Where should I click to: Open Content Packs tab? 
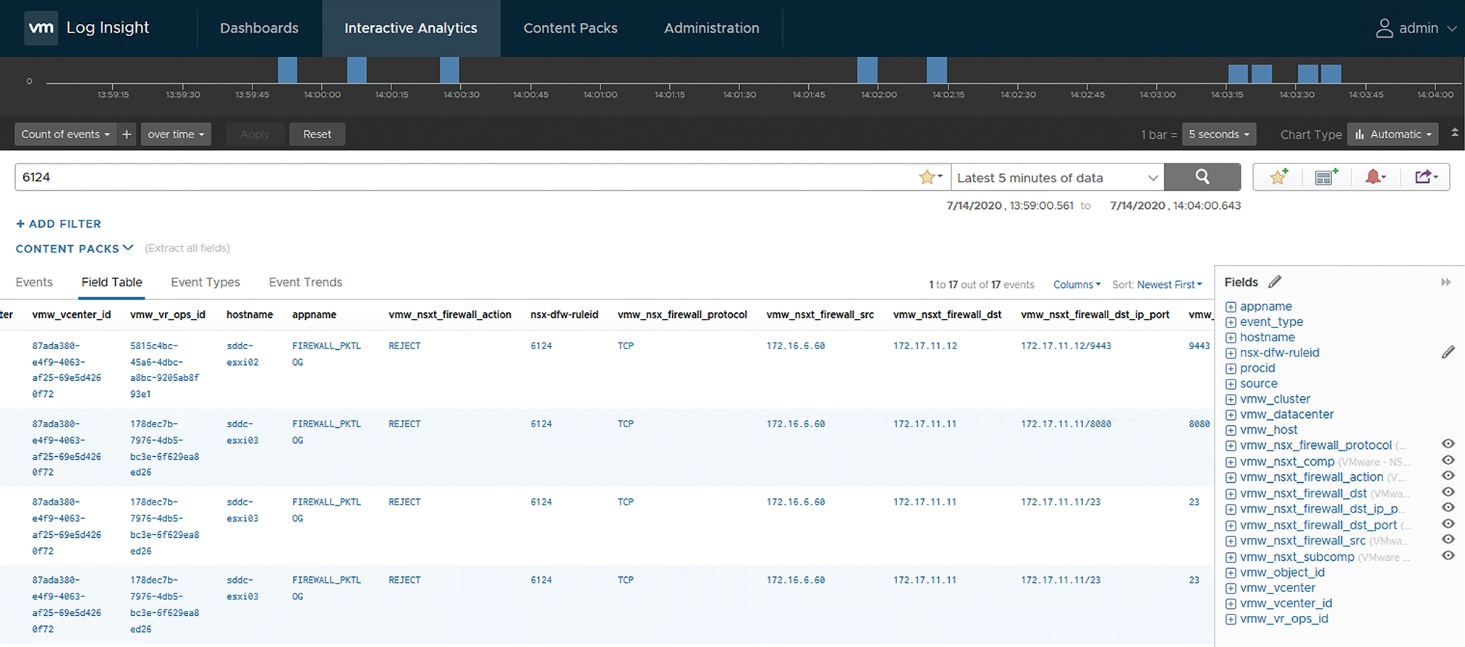tap(570, 28)
